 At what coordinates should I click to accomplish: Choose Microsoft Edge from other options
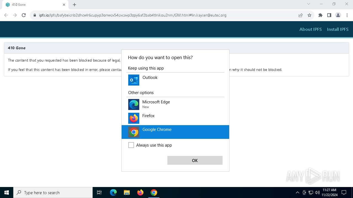[x=175, y=105]
